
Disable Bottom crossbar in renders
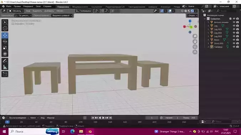238,22
